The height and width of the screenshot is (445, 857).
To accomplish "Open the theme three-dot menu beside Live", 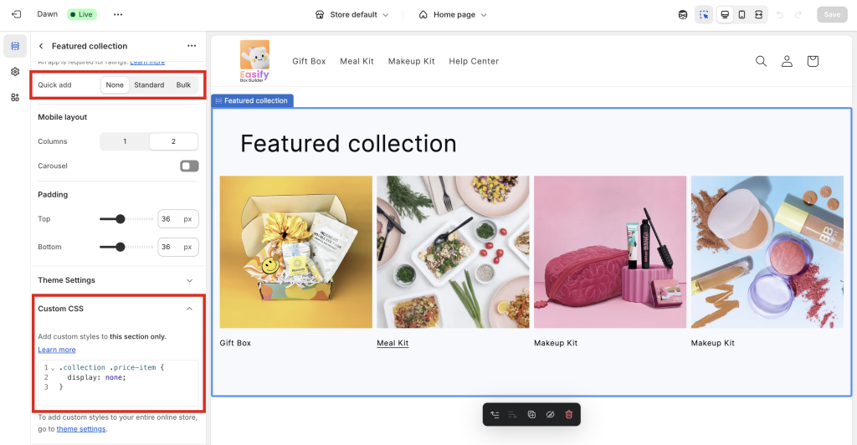I will tap(118, 15).
